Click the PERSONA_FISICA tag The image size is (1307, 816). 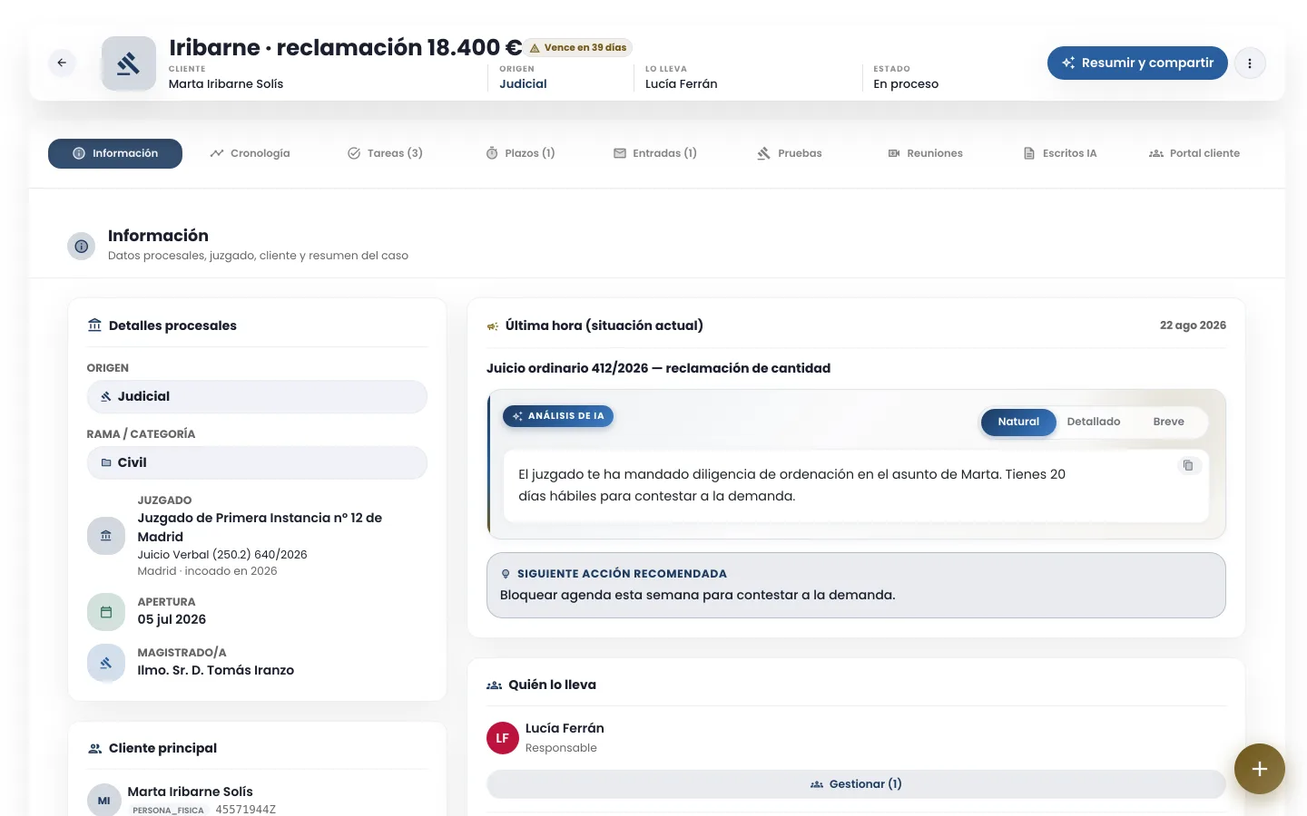click(x=168, y=811)
